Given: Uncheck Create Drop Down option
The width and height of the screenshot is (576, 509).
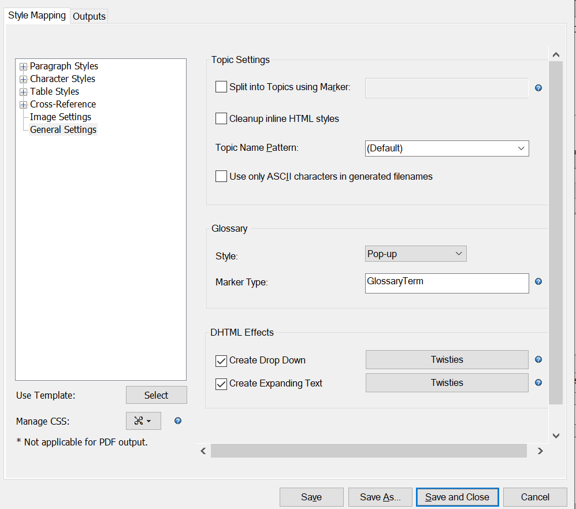Looking at the screenshot, I should click(221, 361).
